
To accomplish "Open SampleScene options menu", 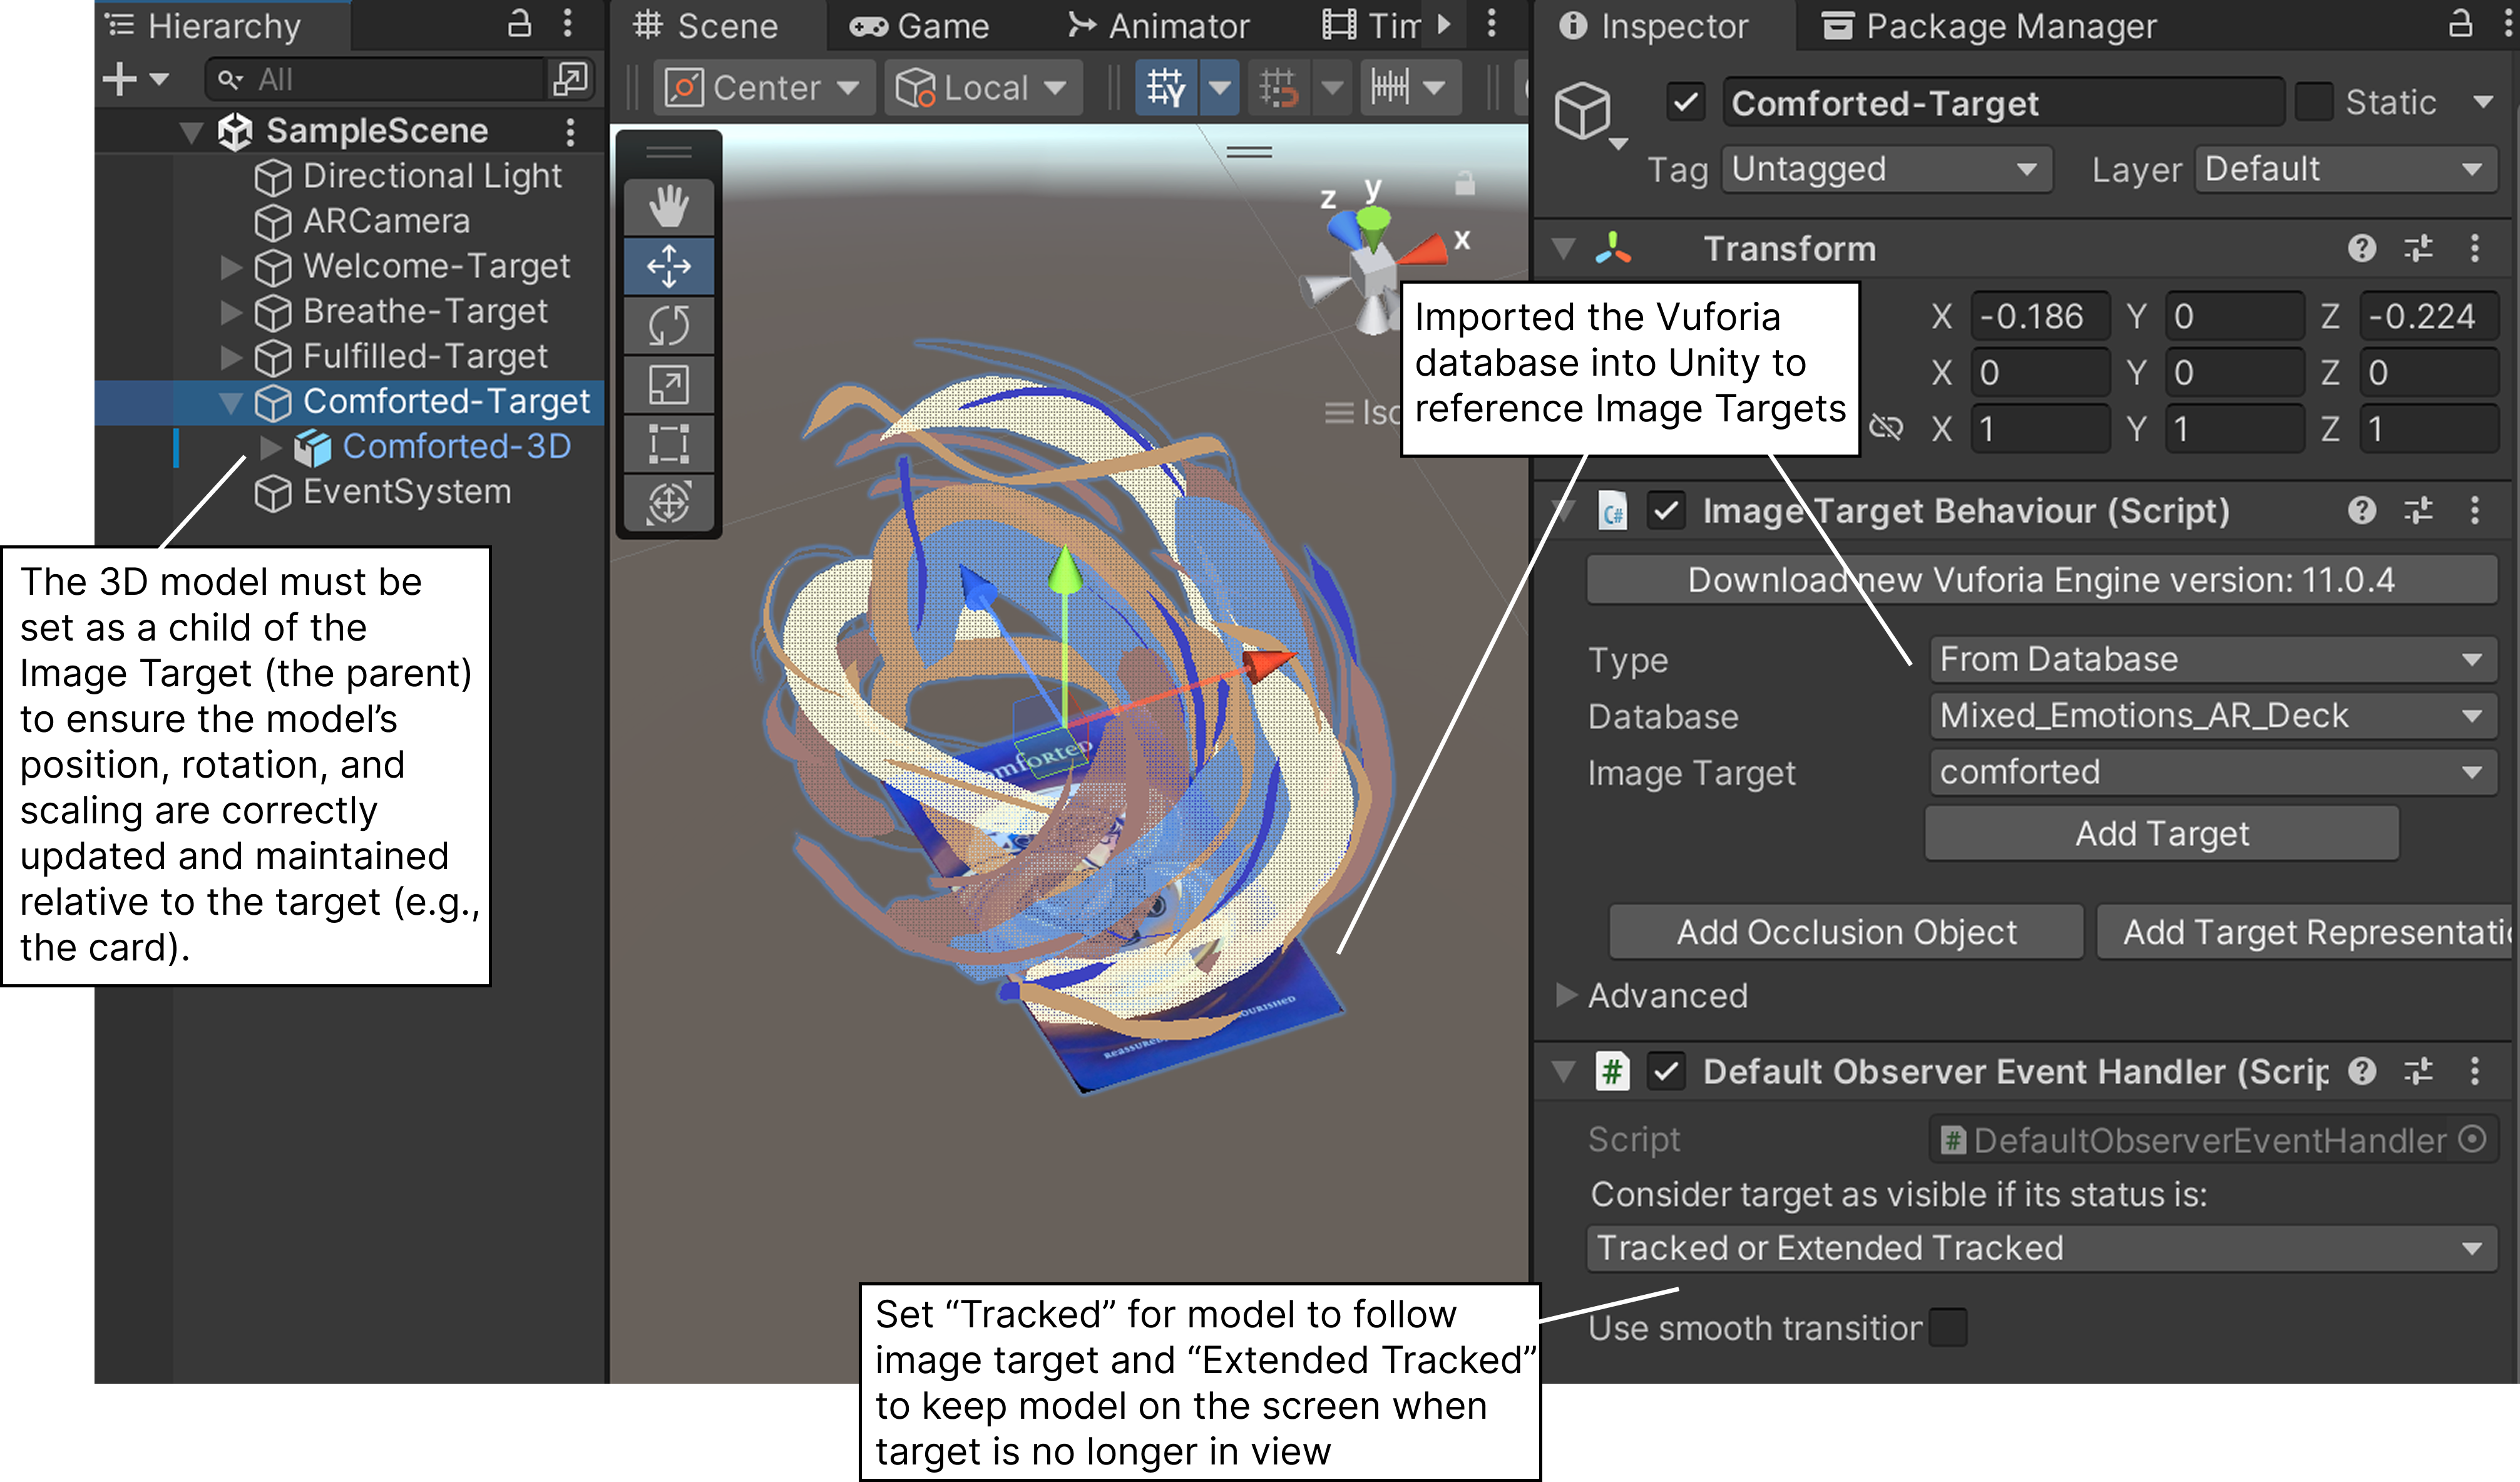I will (570, 131).
